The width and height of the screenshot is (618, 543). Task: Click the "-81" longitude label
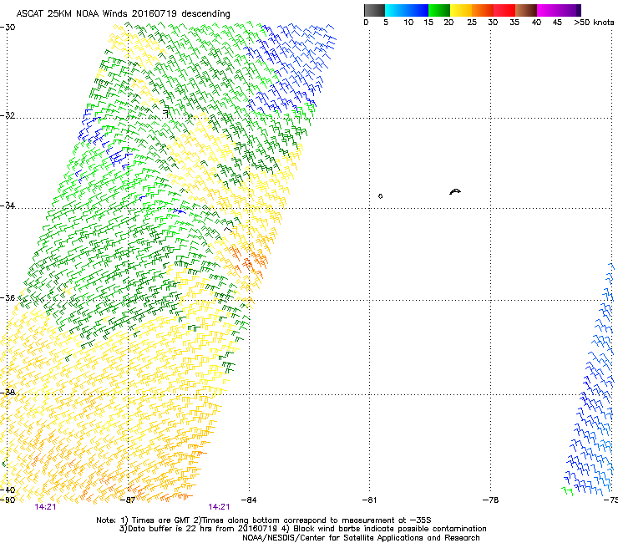[x=369, y=500]
